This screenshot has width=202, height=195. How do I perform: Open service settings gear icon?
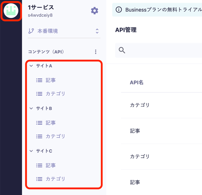coord(95,11)
